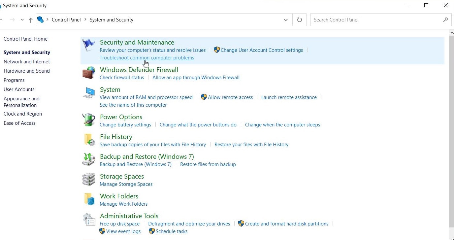Click Change when the computer sleeps
Screen dimensions: 454x240
click(282, 125)
